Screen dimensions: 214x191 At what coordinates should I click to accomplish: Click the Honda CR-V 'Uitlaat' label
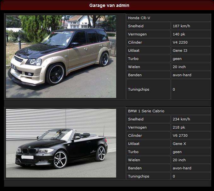point(134,50)
